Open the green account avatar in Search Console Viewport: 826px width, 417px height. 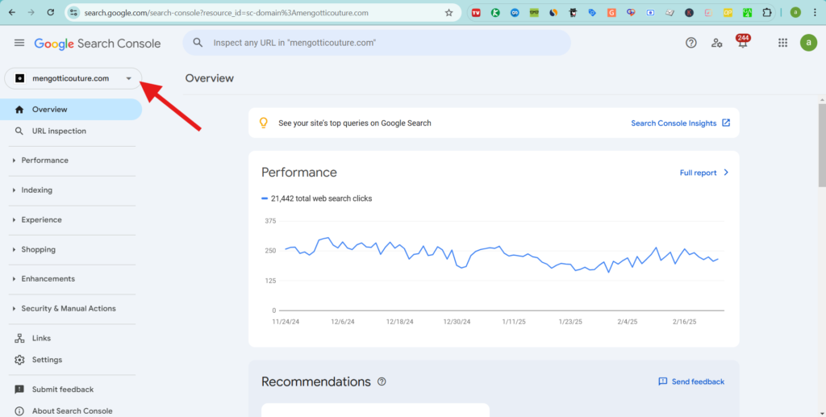(x=808, y=43)
